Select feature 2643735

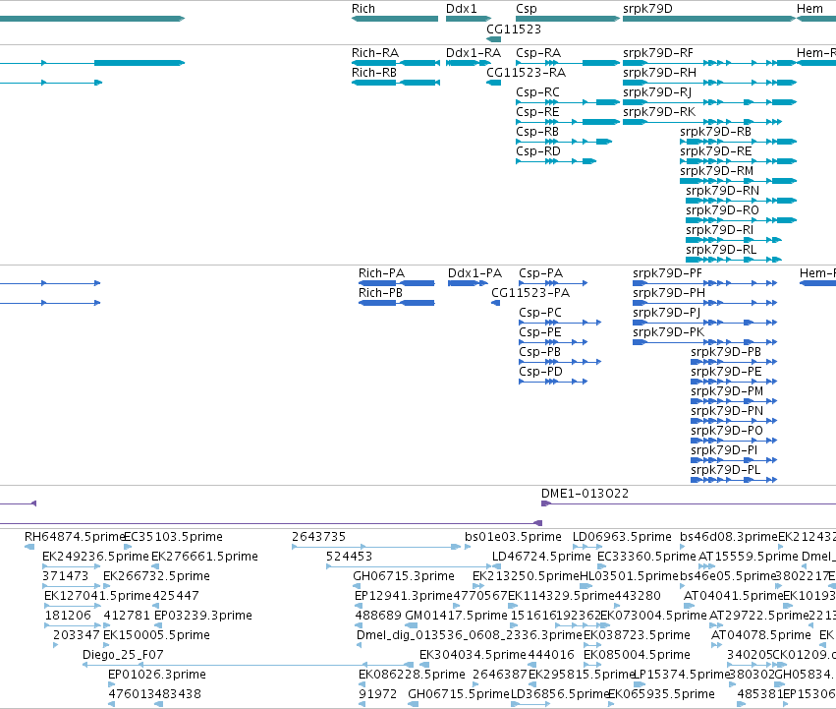pyautogui.click(x=319, y=537)
